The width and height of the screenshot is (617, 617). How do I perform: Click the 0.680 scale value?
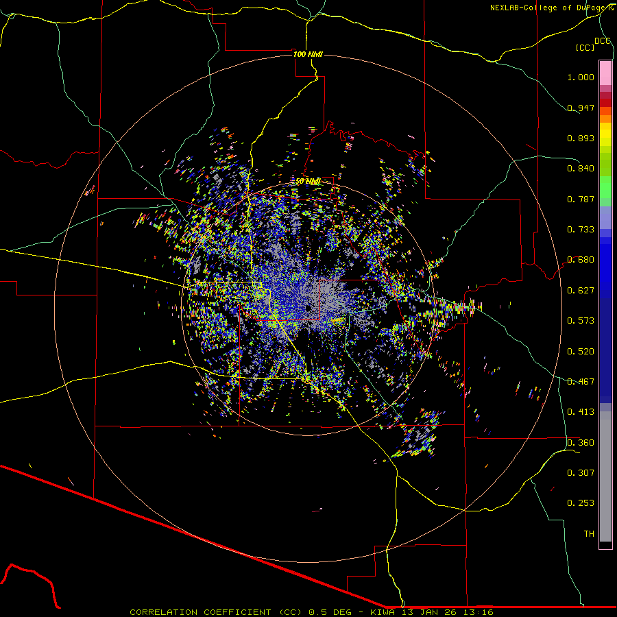click(581, 260)
